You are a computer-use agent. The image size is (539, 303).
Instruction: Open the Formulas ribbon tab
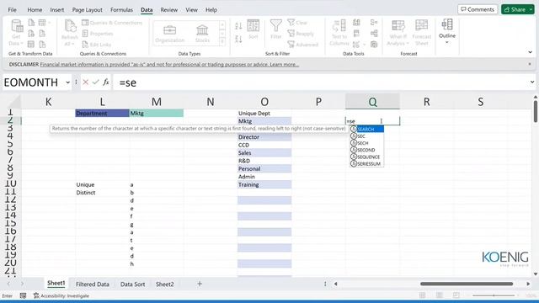coord(121,9)
